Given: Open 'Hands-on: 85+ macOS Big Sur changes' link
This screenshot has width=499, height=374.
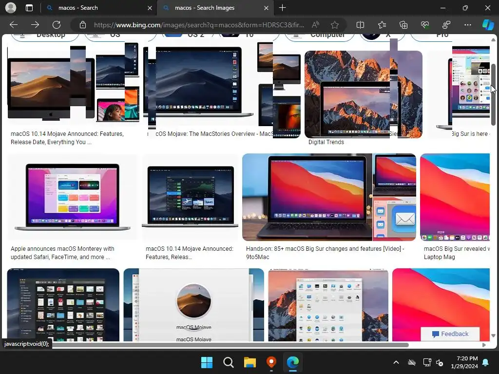Looking at the screenshot, I should 325,253.
